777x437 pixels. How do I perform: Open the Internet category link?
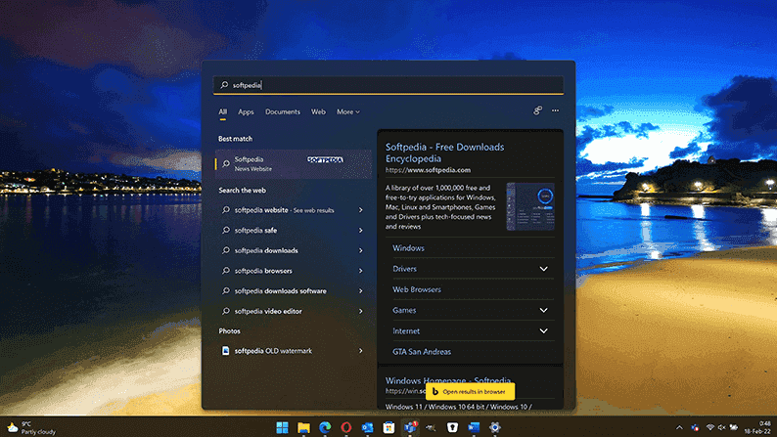pyautogui.click(x=406, y=331)
